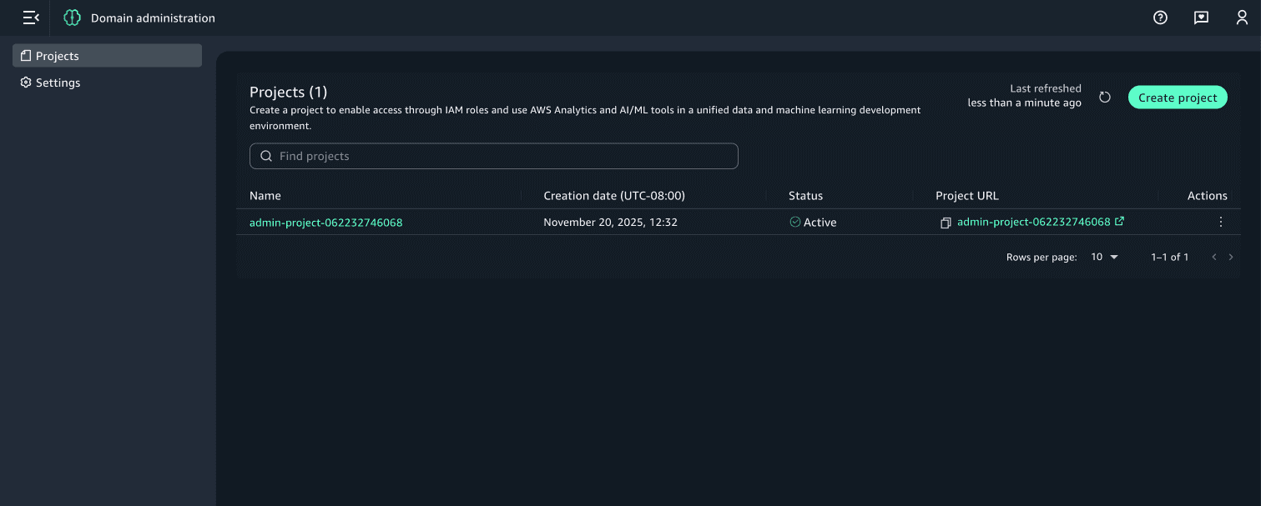Go to next page arrow

(1231, 257)
